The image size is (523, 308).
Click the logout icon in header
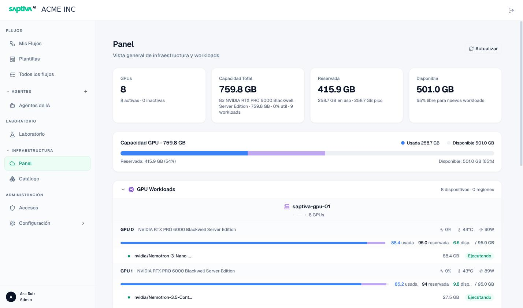[x=511, y=10]
